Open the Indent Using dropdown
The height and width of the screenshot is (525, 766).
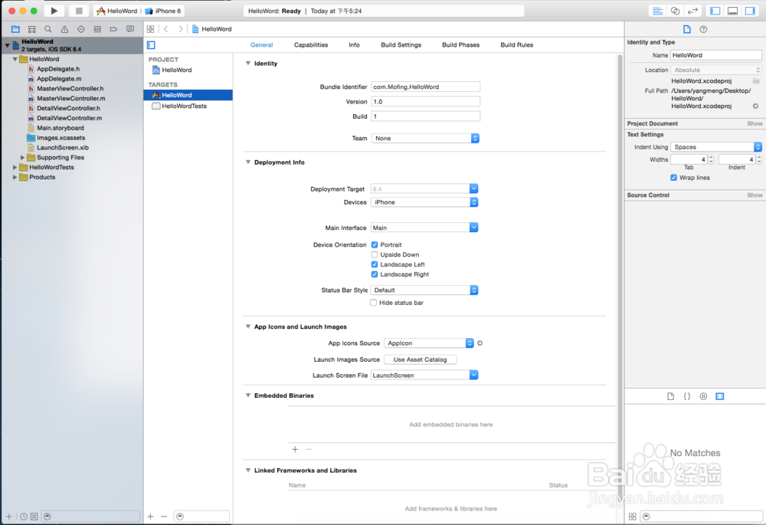[x=716, y=147]
